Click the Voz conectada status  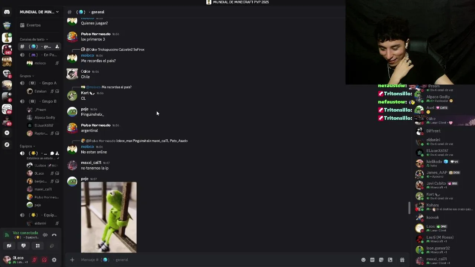(x=25, y=233)
